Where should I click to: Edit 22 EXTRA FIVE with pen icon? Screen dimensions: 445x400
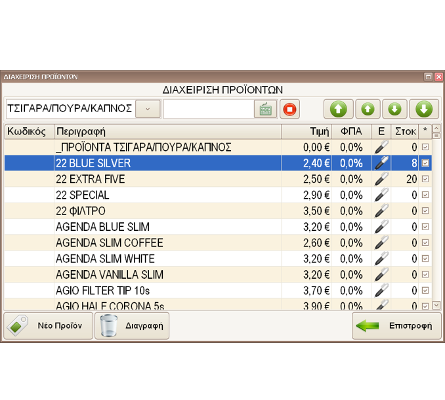point(381,179)
